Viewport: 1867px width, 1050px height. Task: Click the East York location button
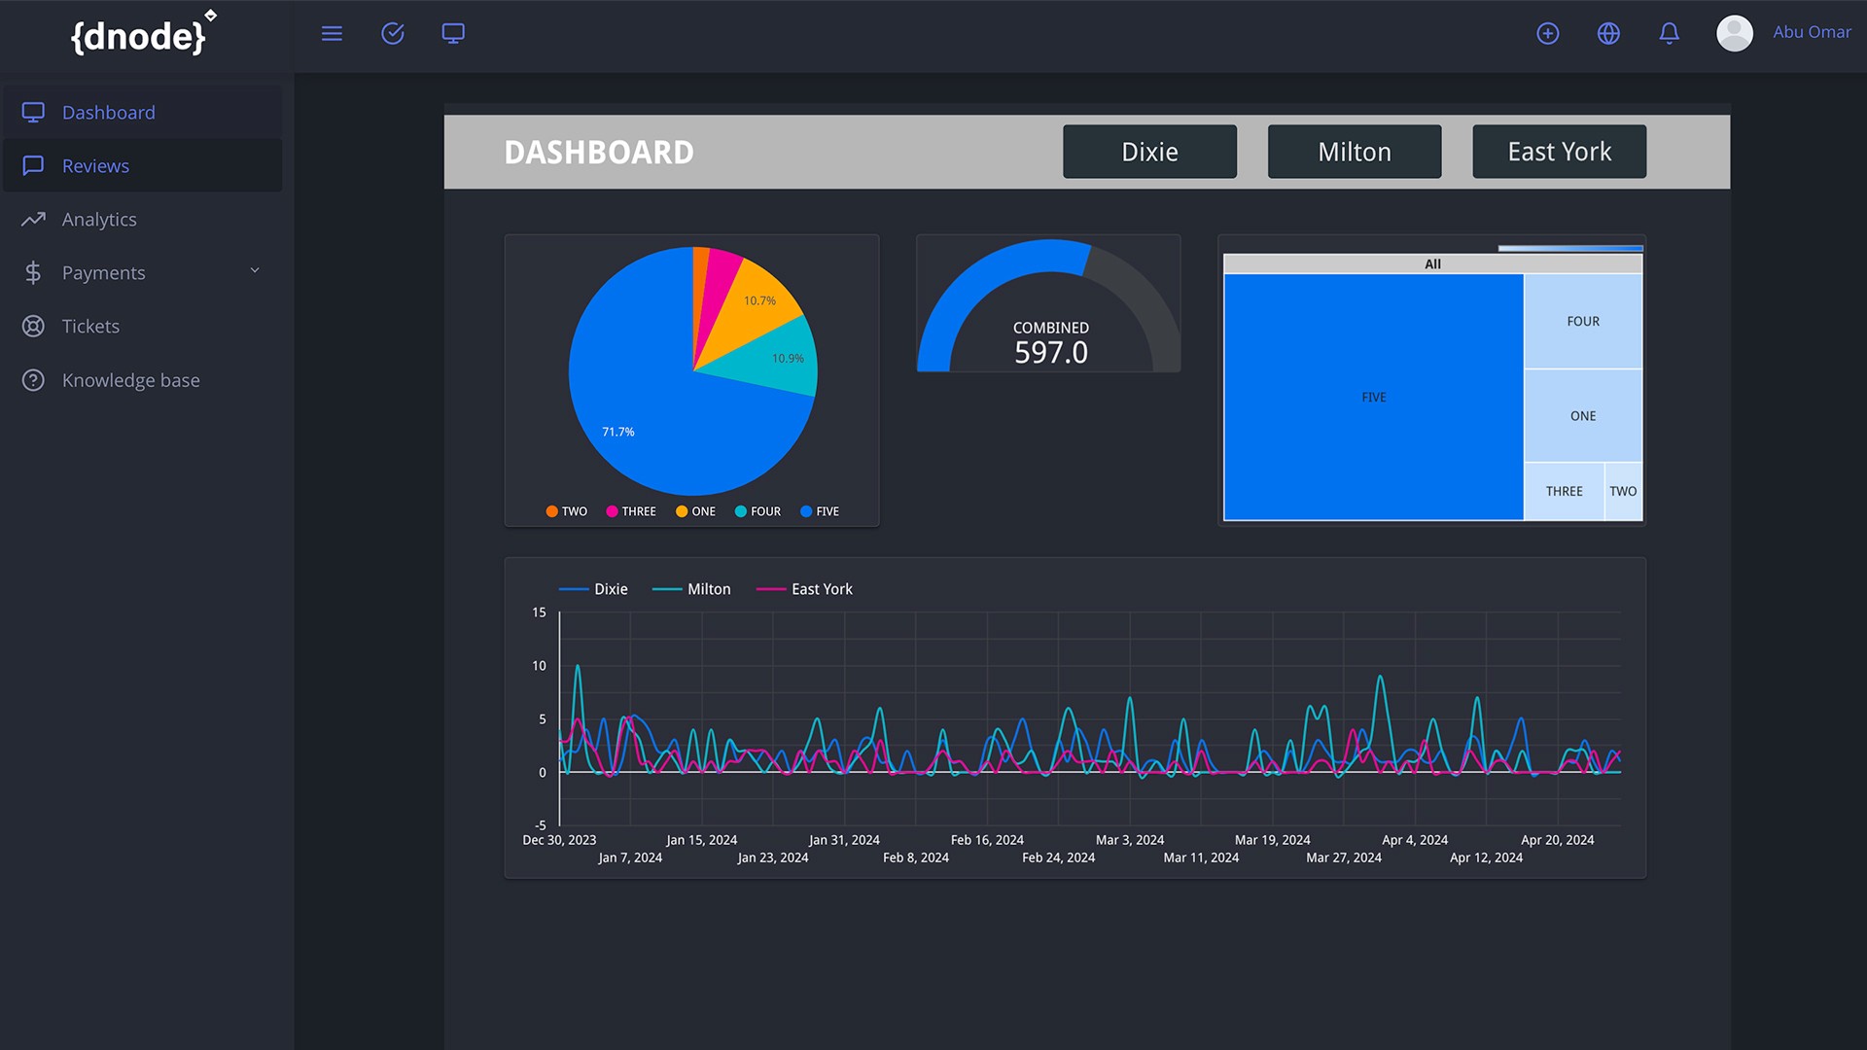click(1558, 152)
